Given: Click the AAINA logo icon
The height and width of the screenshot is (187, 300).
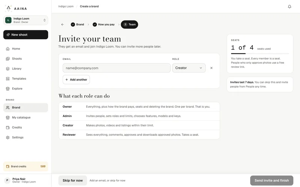Looking at the screenshot, I should [8, 9].
